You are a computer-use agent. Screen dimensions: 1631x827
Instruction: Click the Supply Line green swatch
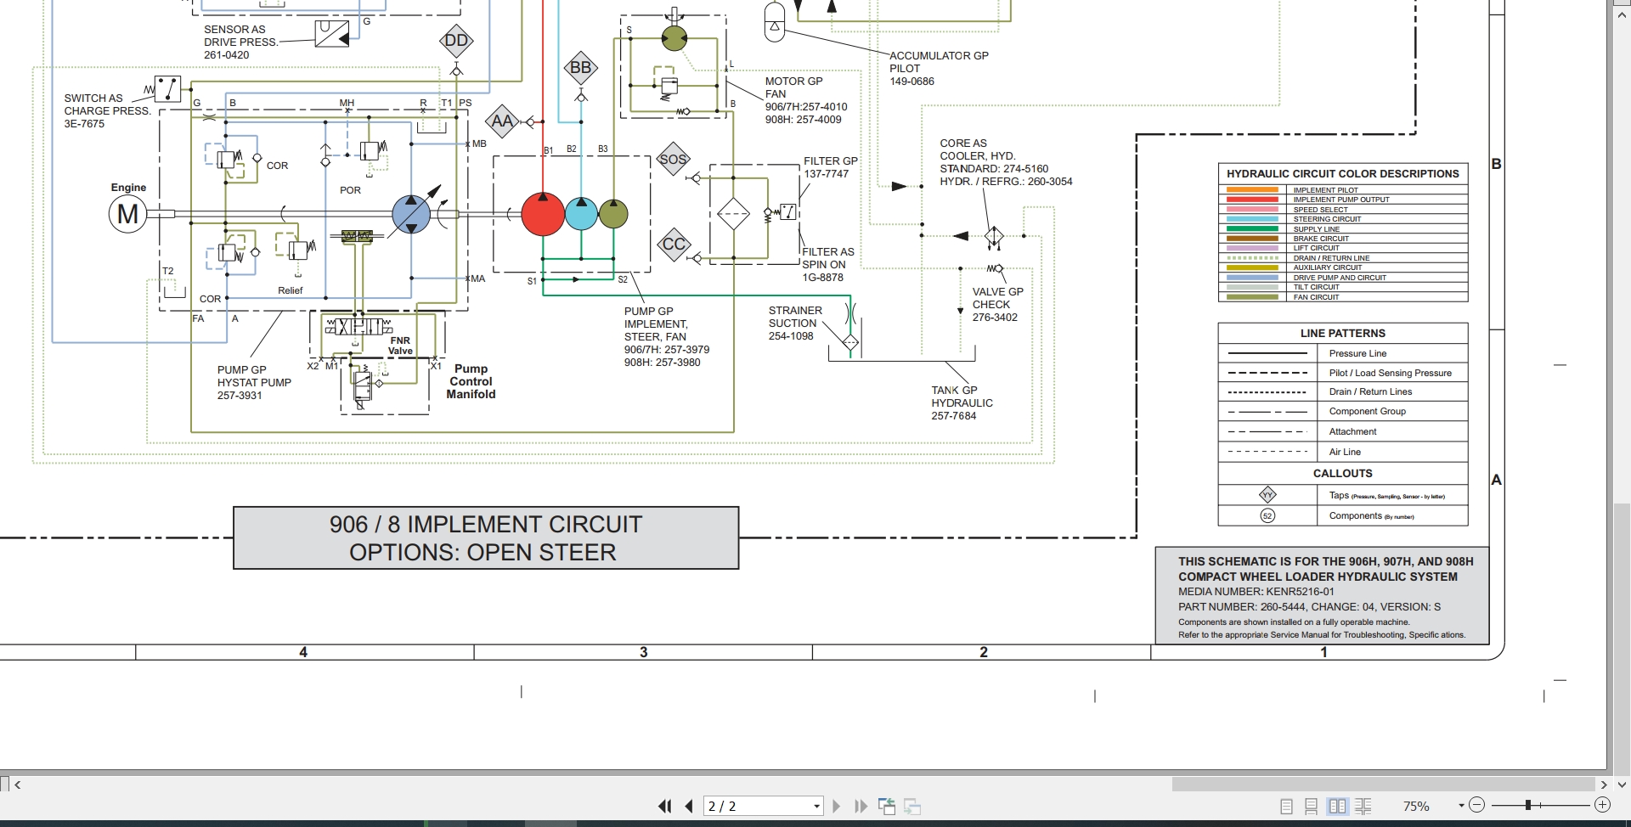(x=1253, y=229)
